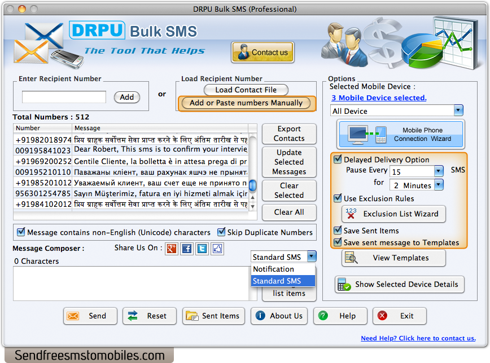Open the Pause Every 15 dropdown
This screenshot has height=363, width=490.
pyautogui.click(x=439, y=171)
